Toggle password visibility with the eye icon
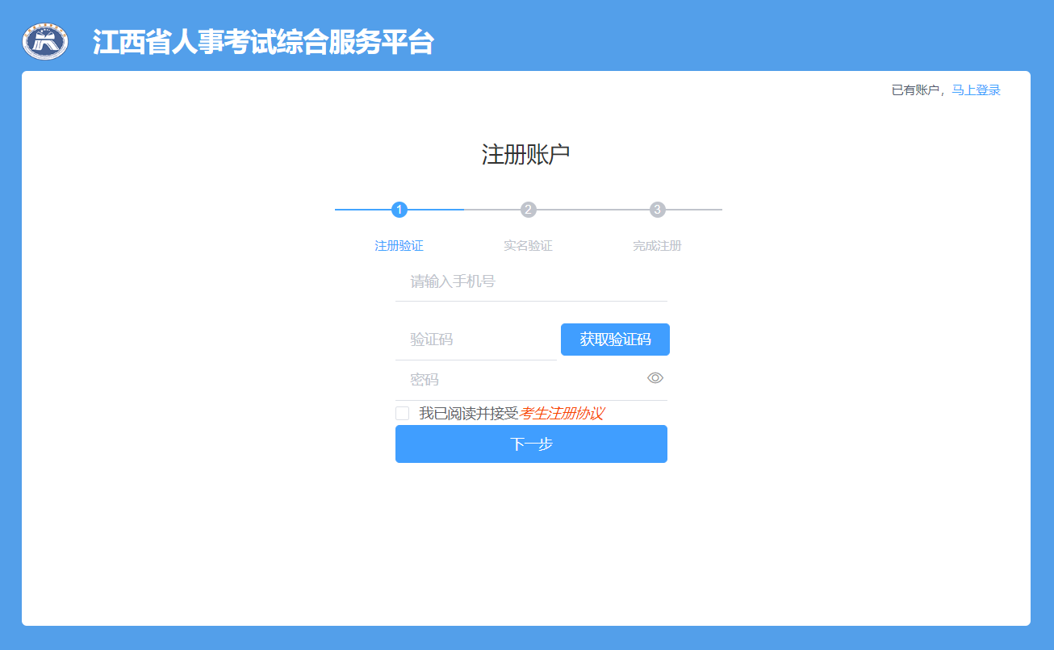Viewport: 1054px width, 650px height. pyautogui.click(x=655, y=378)
